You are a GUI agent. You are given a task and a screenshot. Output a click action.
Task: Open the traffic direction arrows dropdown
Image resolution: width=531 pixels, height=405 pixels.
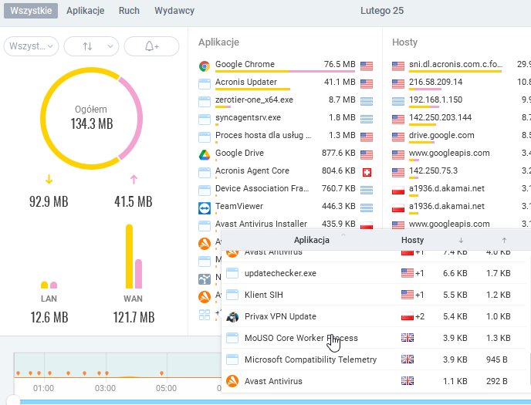[x=91, y=46]
